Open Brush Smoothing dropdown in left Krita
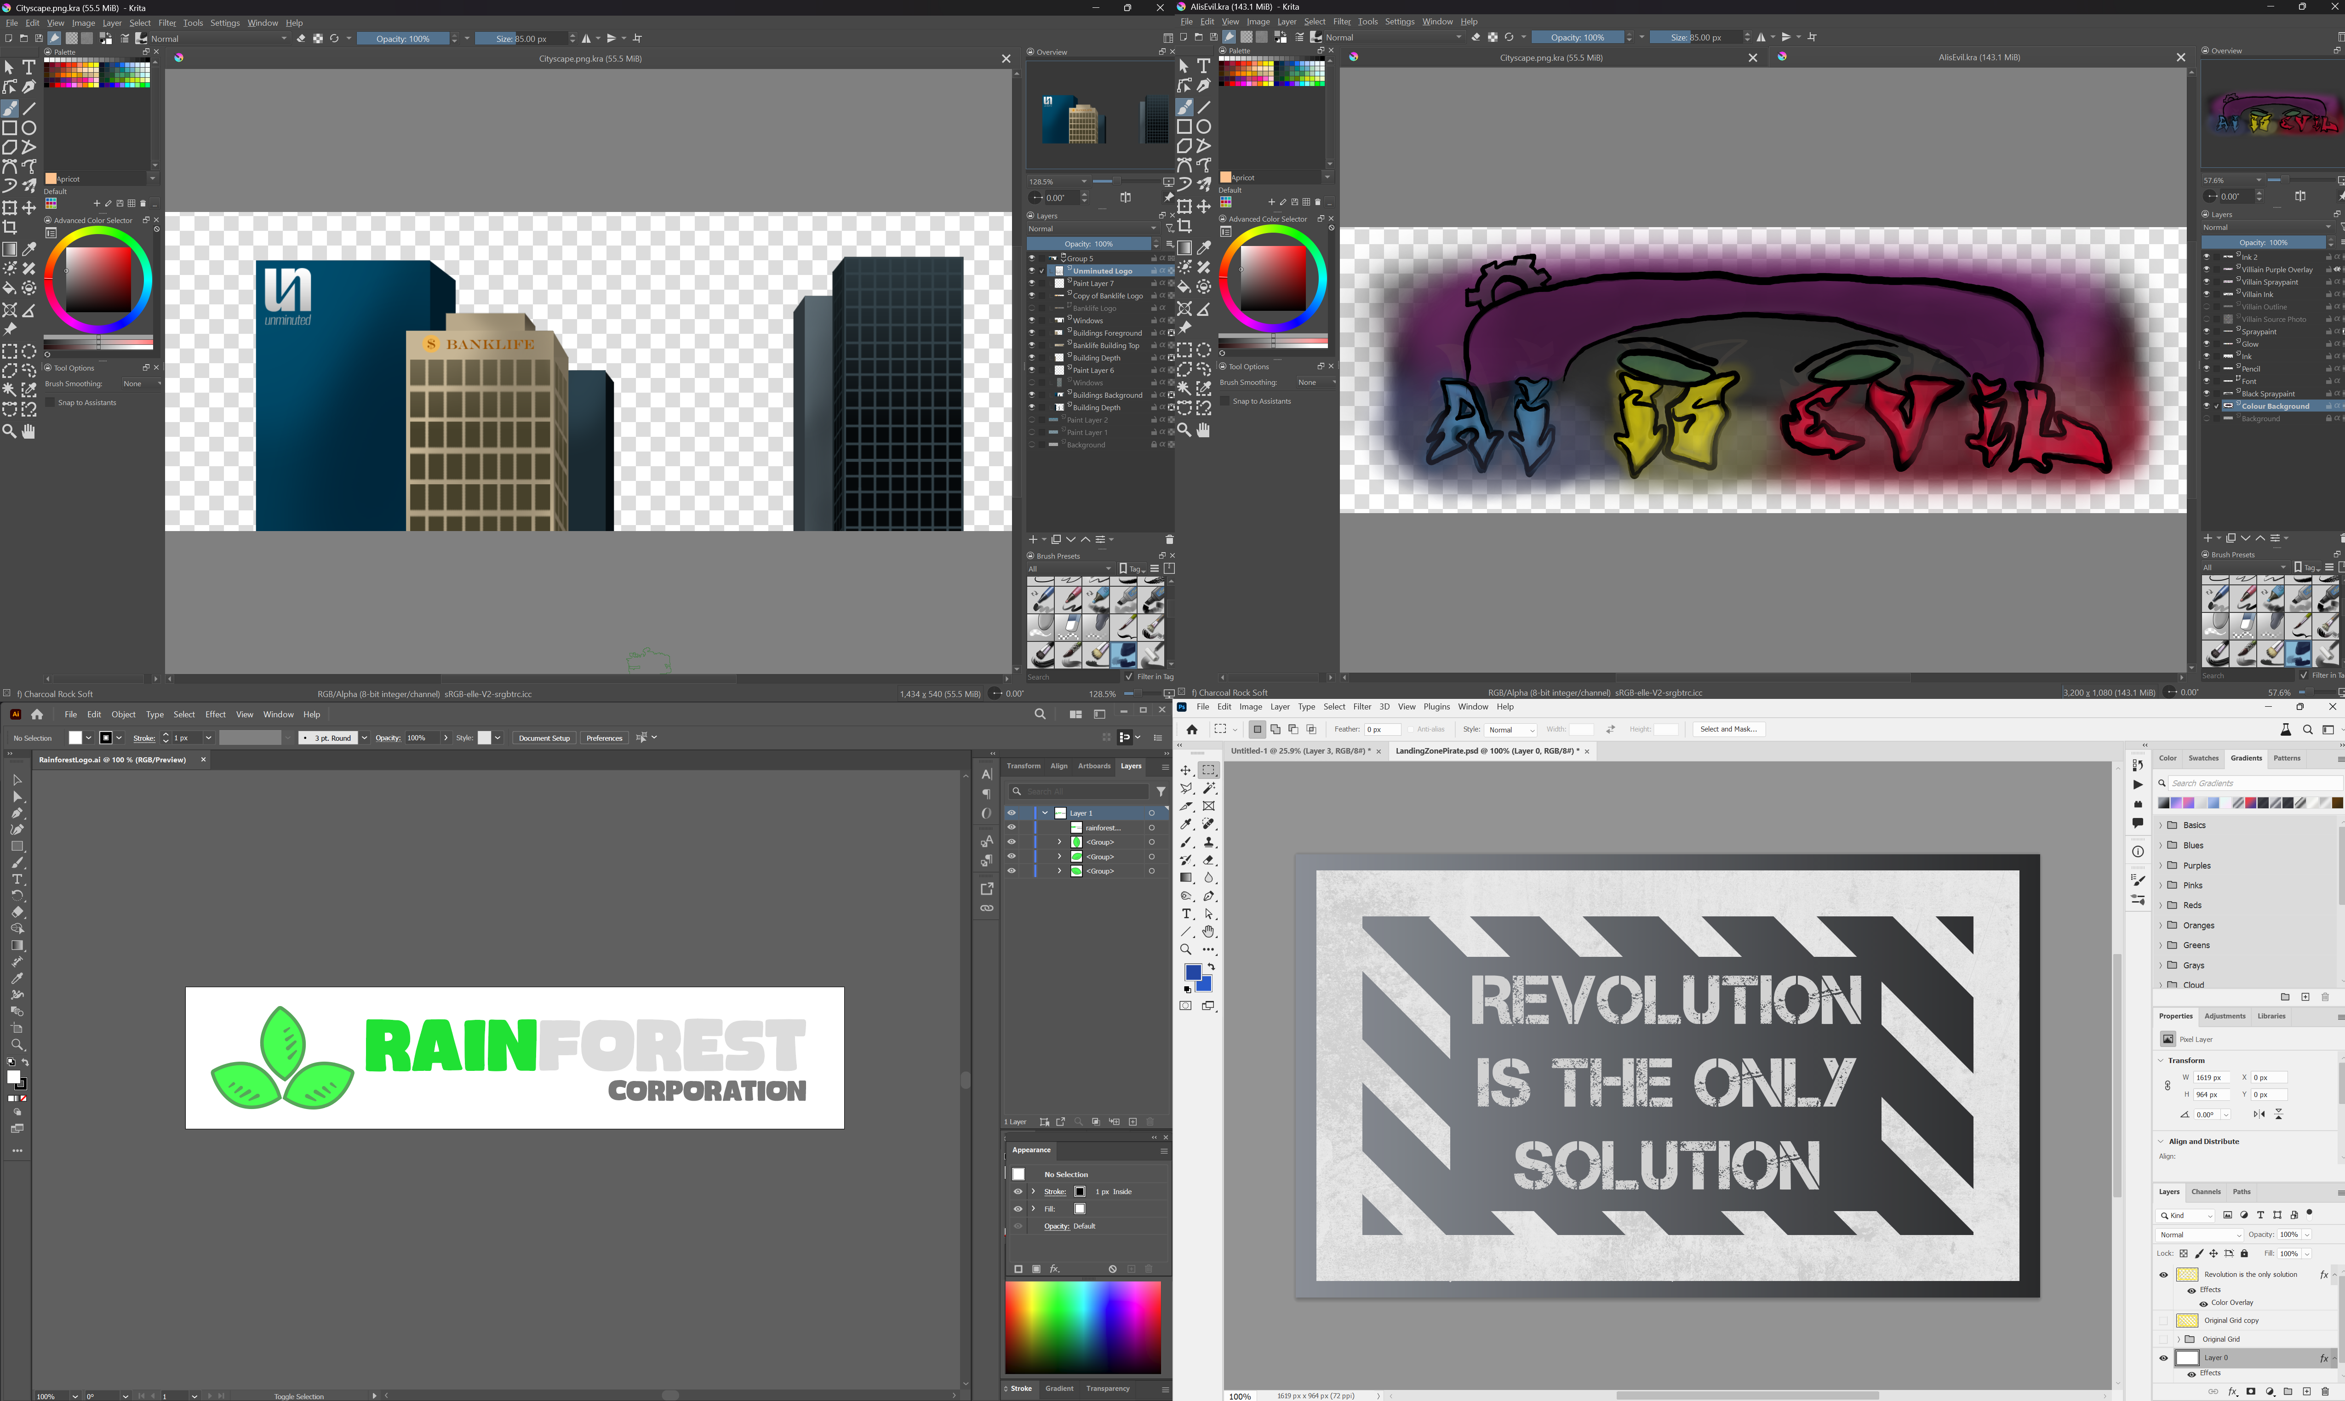2345x1401 pixels. 142,384
